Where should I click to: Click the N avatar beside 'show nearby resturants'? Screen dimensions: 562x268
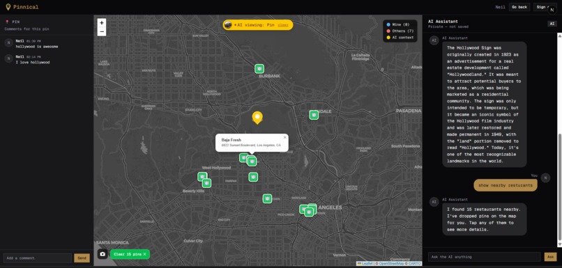545,178
